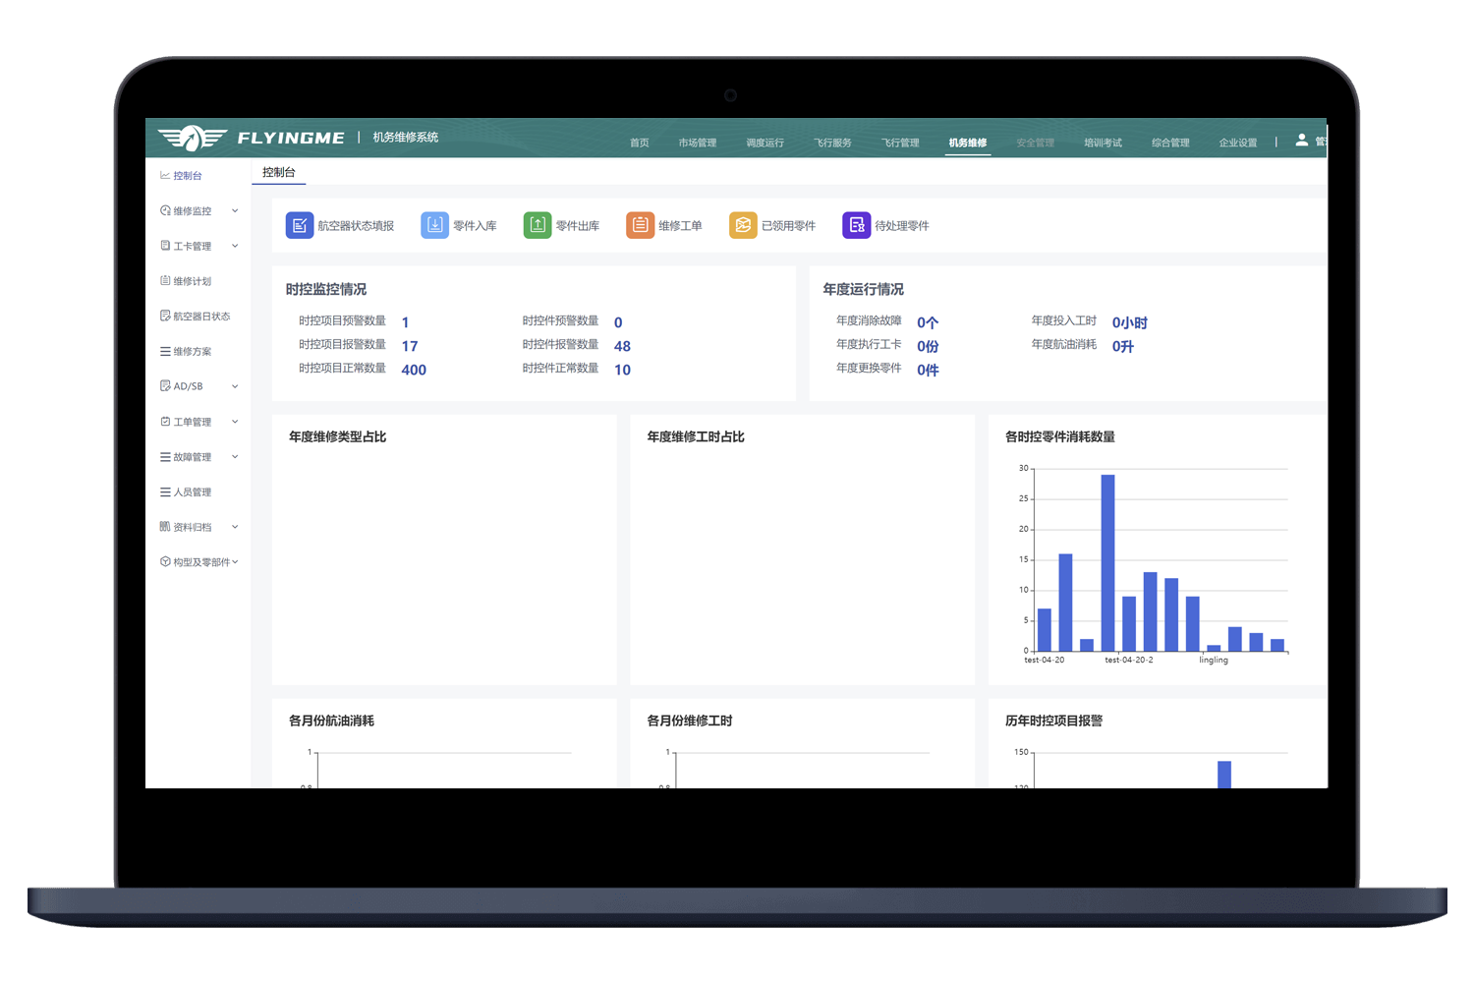Image resolution: width=1474 pixels, height=983 pixels.
Task: Expand the 工卡管理 submenu arrow
Action: (235, 247)
